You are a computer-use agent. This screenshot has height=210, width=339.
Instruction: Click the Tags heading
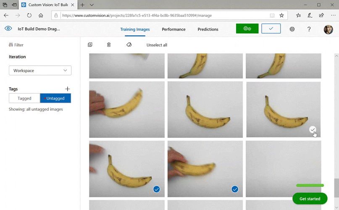(x=13, y=89)
